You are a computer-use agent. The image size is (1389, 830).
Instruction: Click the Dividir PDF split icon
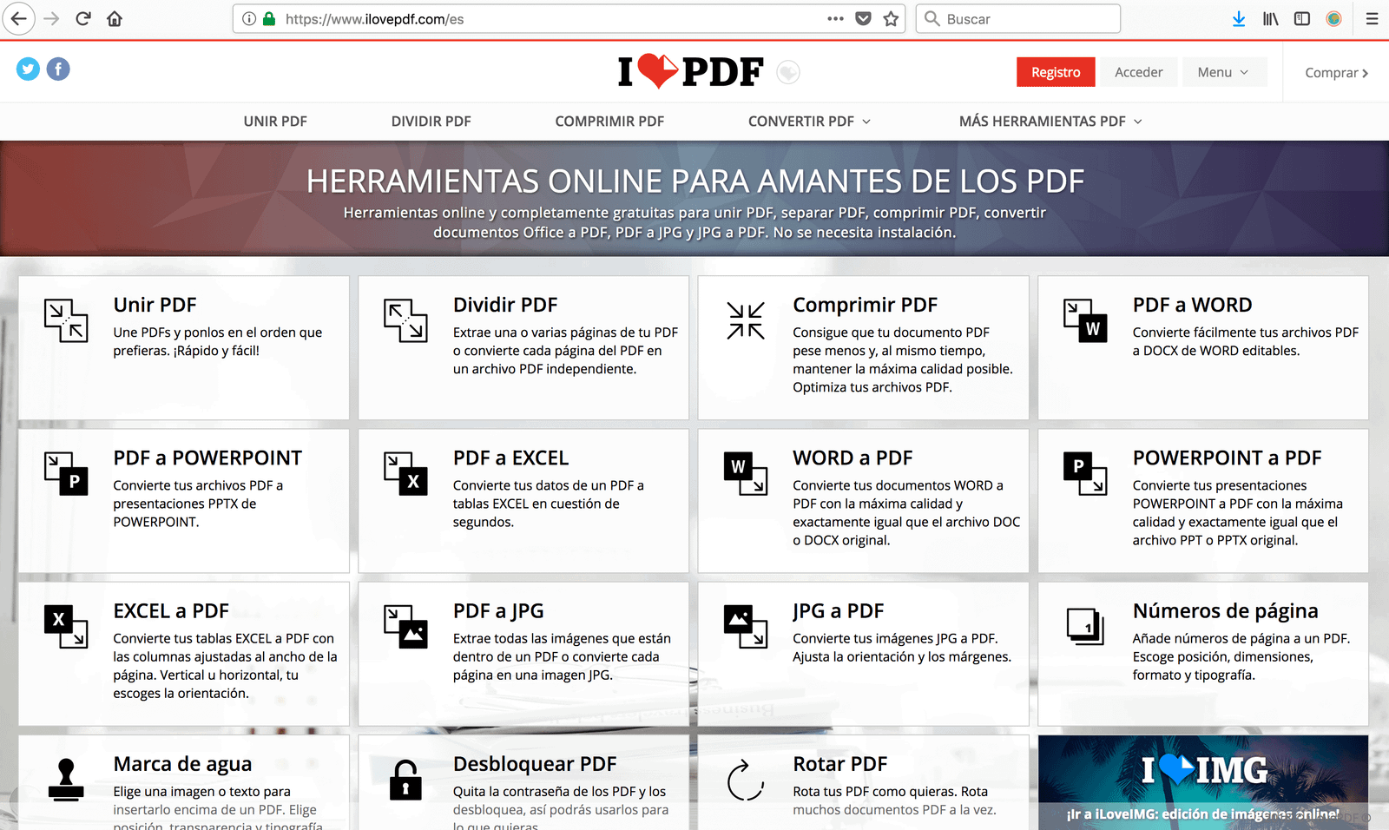[x=405, y=320]
